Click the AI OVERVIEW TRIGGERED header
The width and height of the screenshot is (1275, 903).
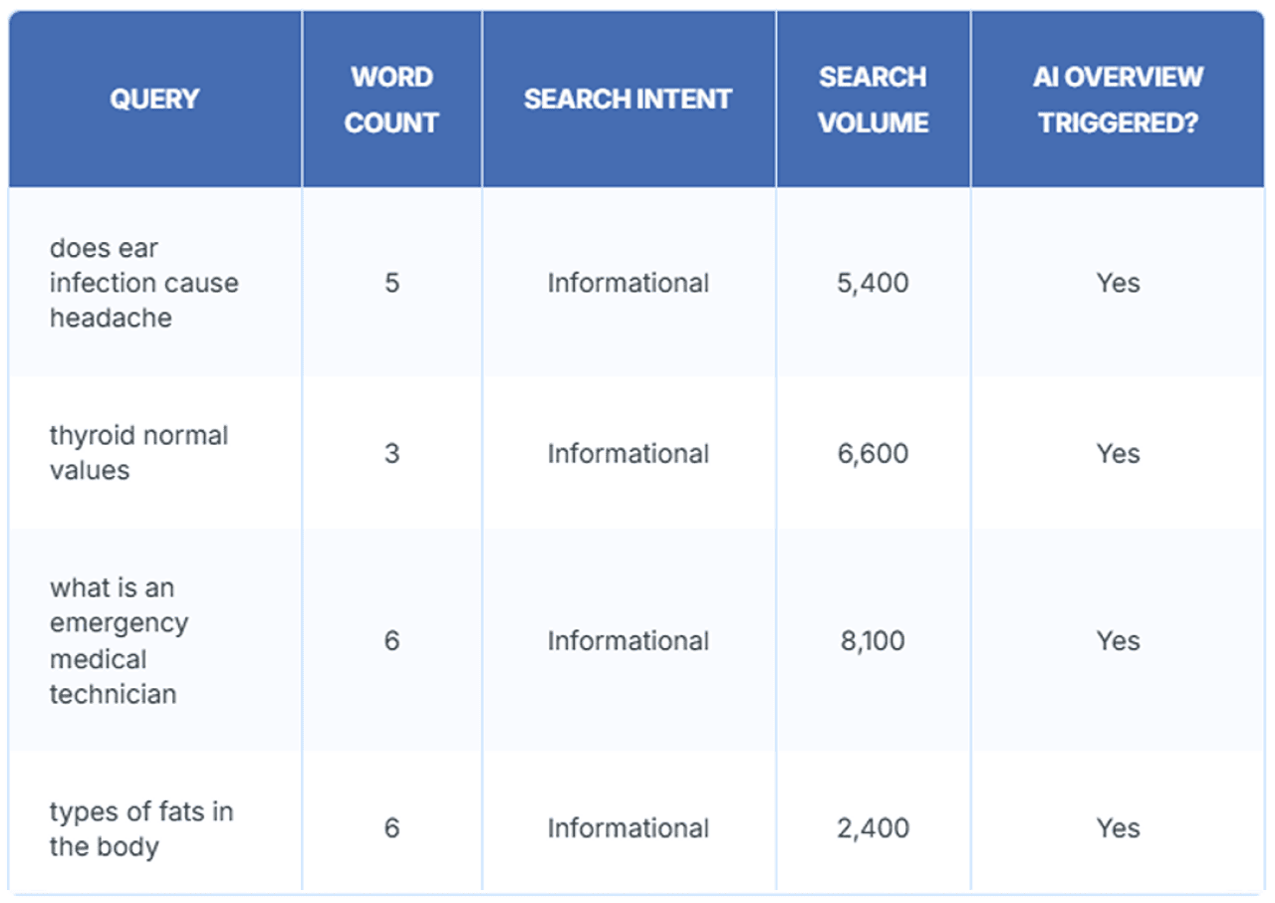point(1118,99)
